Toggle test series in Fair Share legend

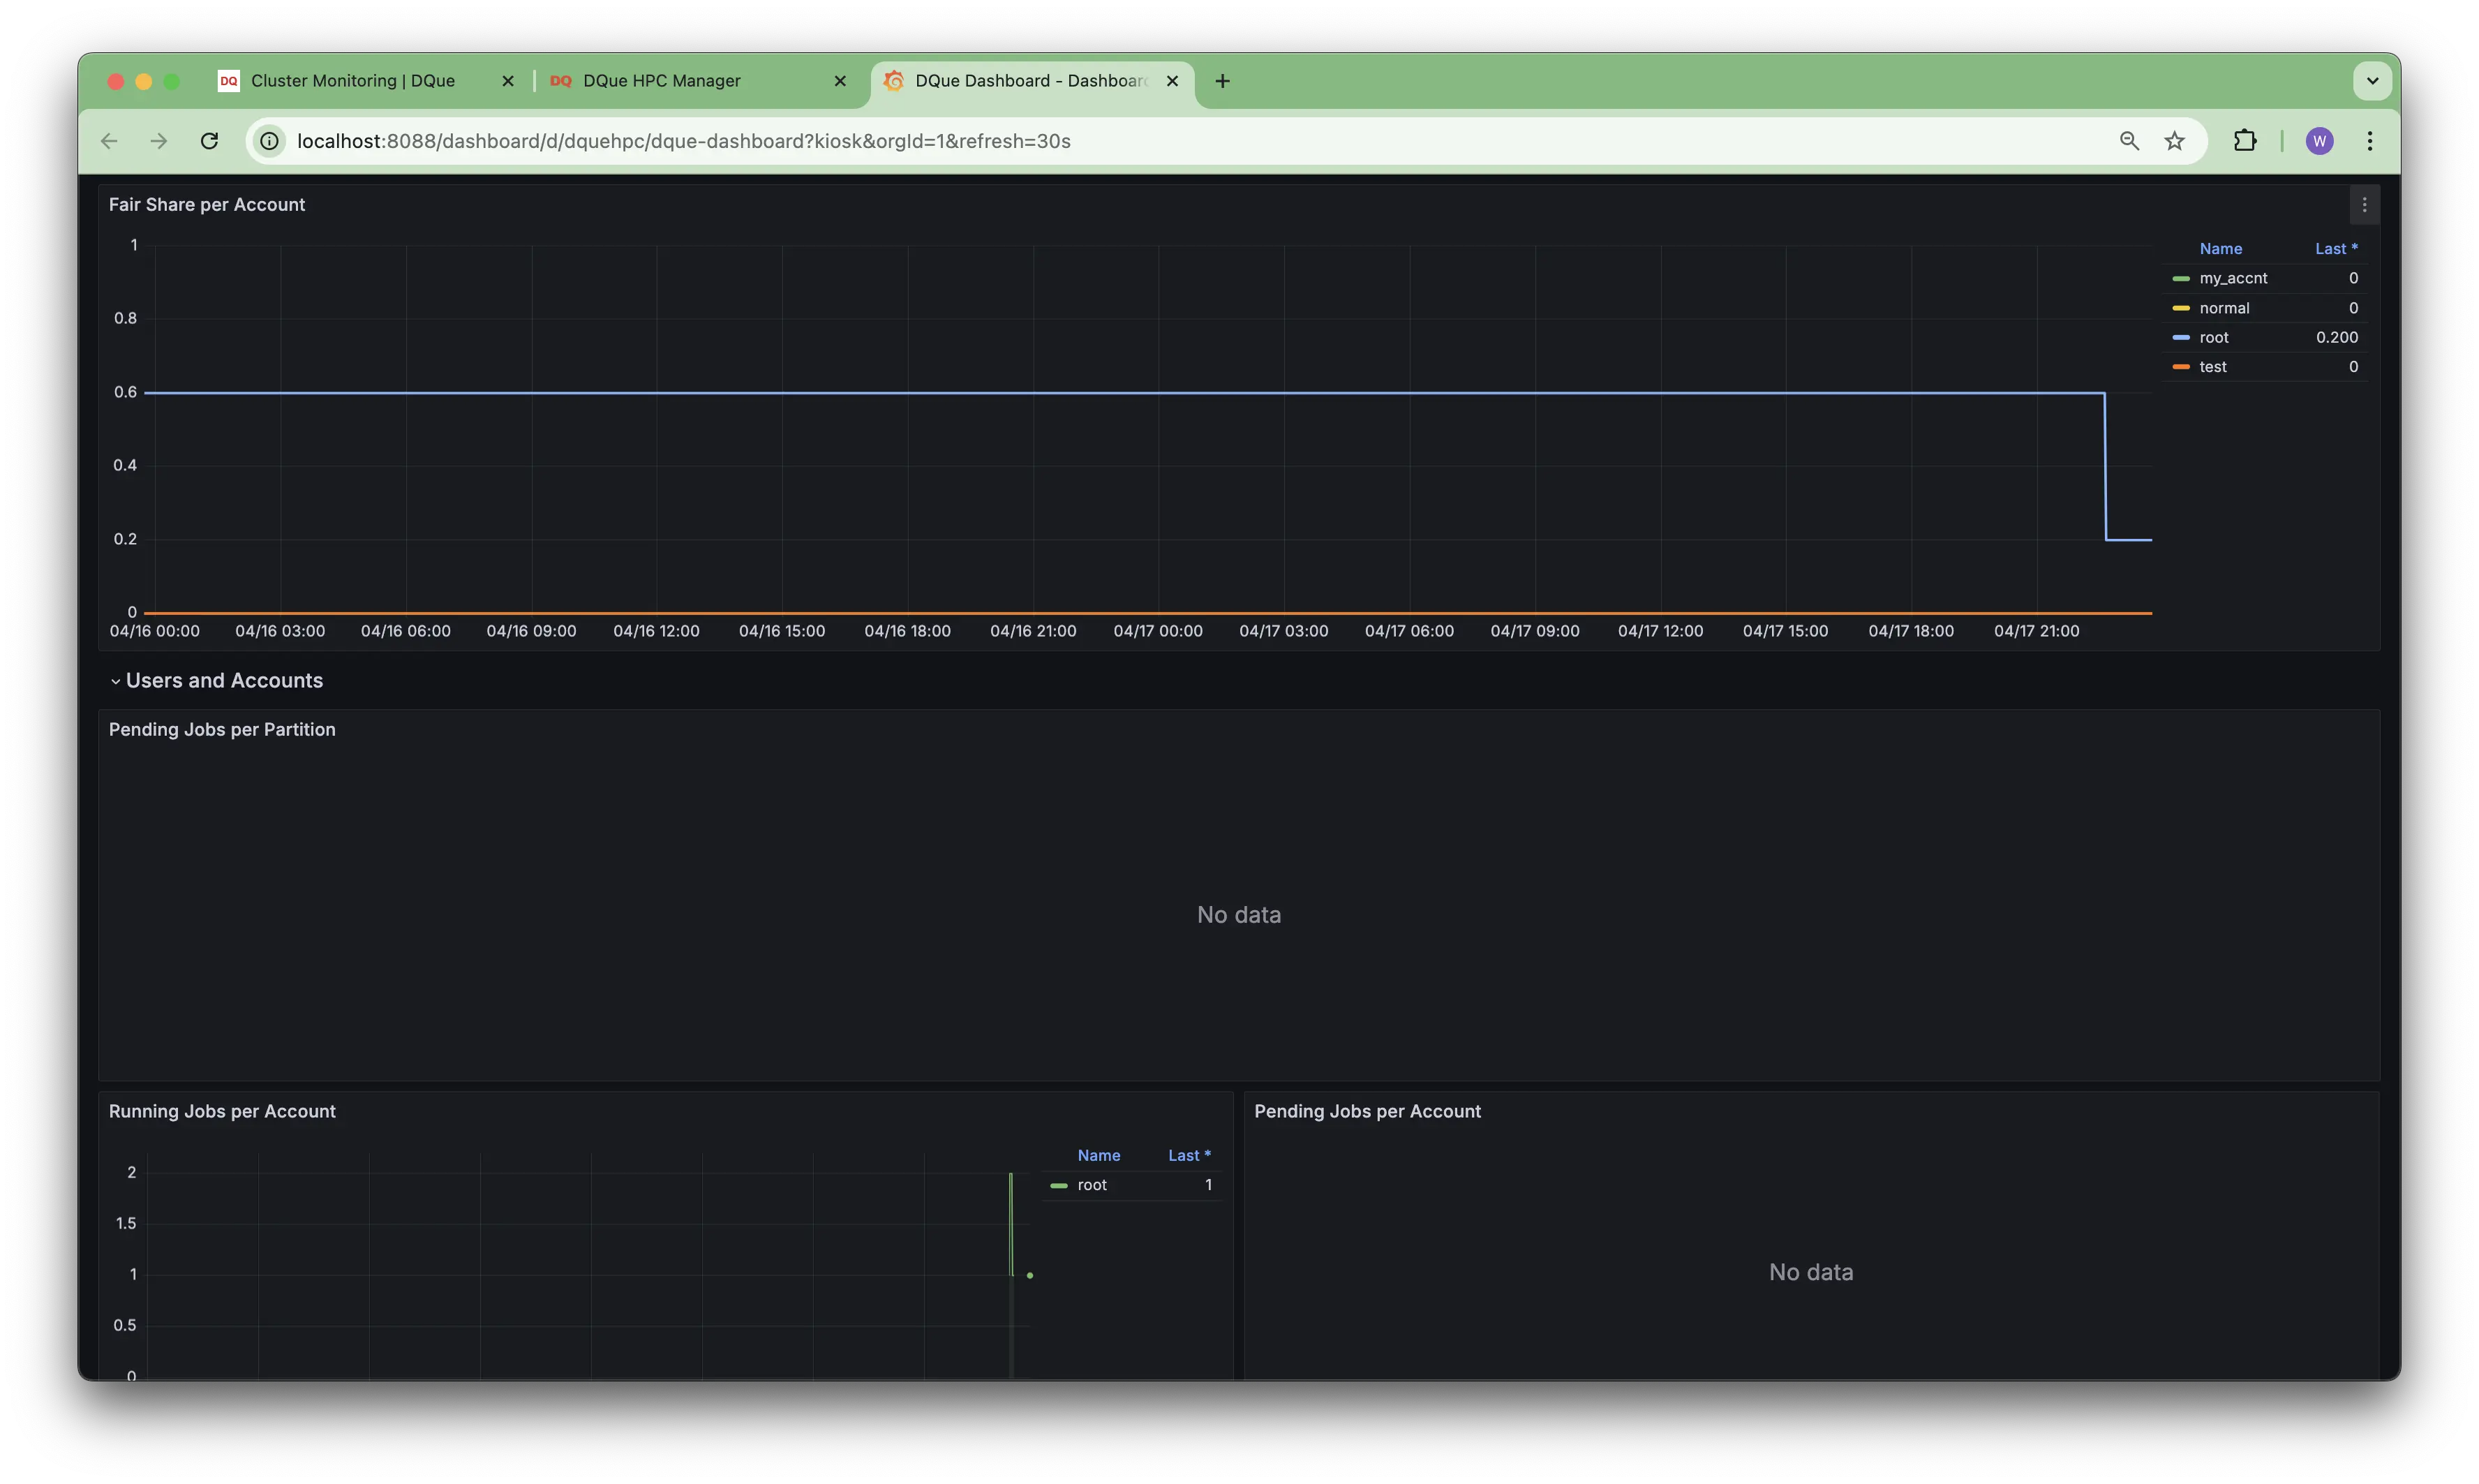pos(2212,367)
